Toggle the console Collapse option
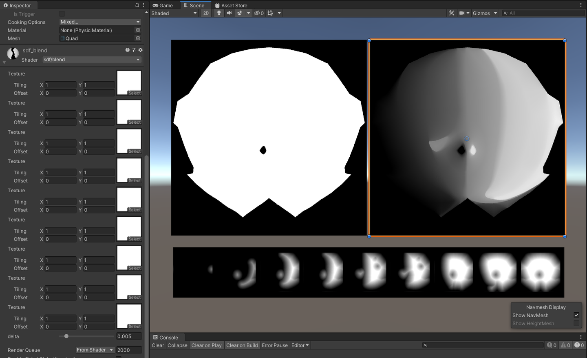This screenshot has height=358, width=587. pos(177,345)
